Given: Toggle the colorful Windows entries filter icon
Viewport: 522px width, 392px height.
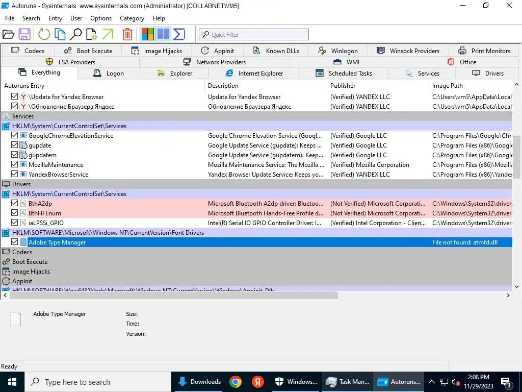Looking at the screenshot, I should click(x=147, y=34).
